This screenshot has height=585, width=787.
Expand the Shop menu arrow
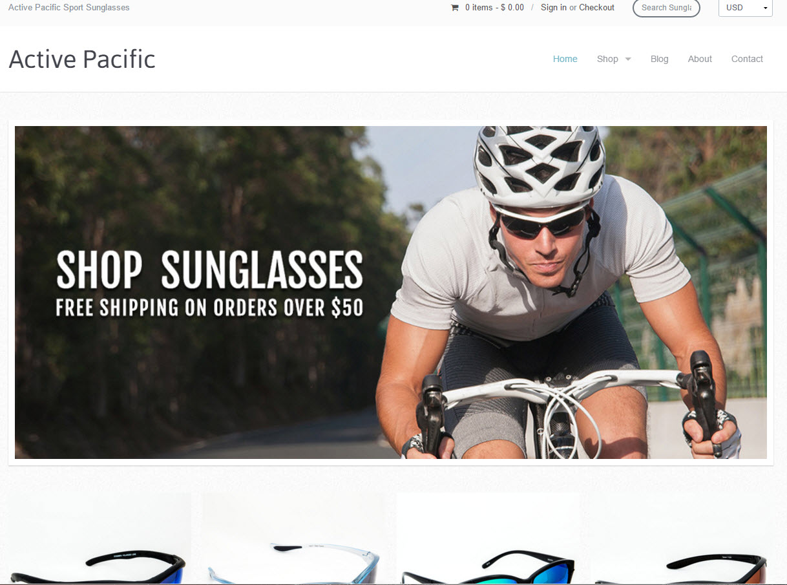pyautogui.click(x=627, y=59)
